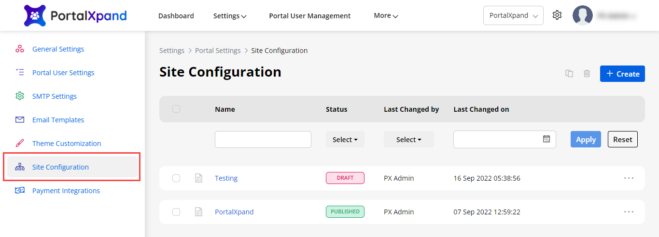Click the calendar icon in date filter

coord(547,139)
